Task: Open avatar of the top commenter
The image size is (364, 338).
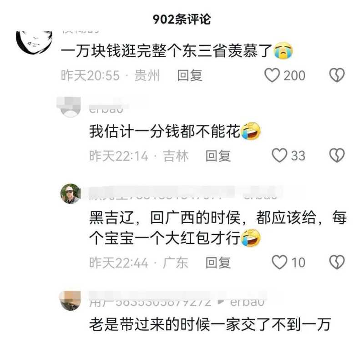Action: coord(34,42)
